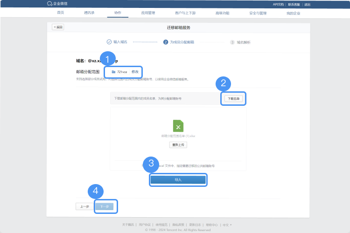Screen dimensions: 350x233
Task: Click the 企业微信 logo icon
Action: [50, 4]
